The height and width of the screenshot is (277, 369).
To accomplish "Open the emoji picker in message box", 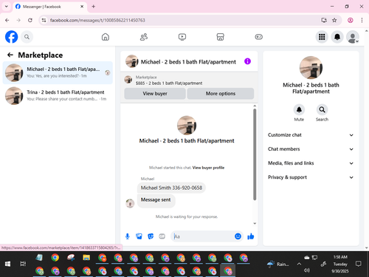I will point(238,236).
